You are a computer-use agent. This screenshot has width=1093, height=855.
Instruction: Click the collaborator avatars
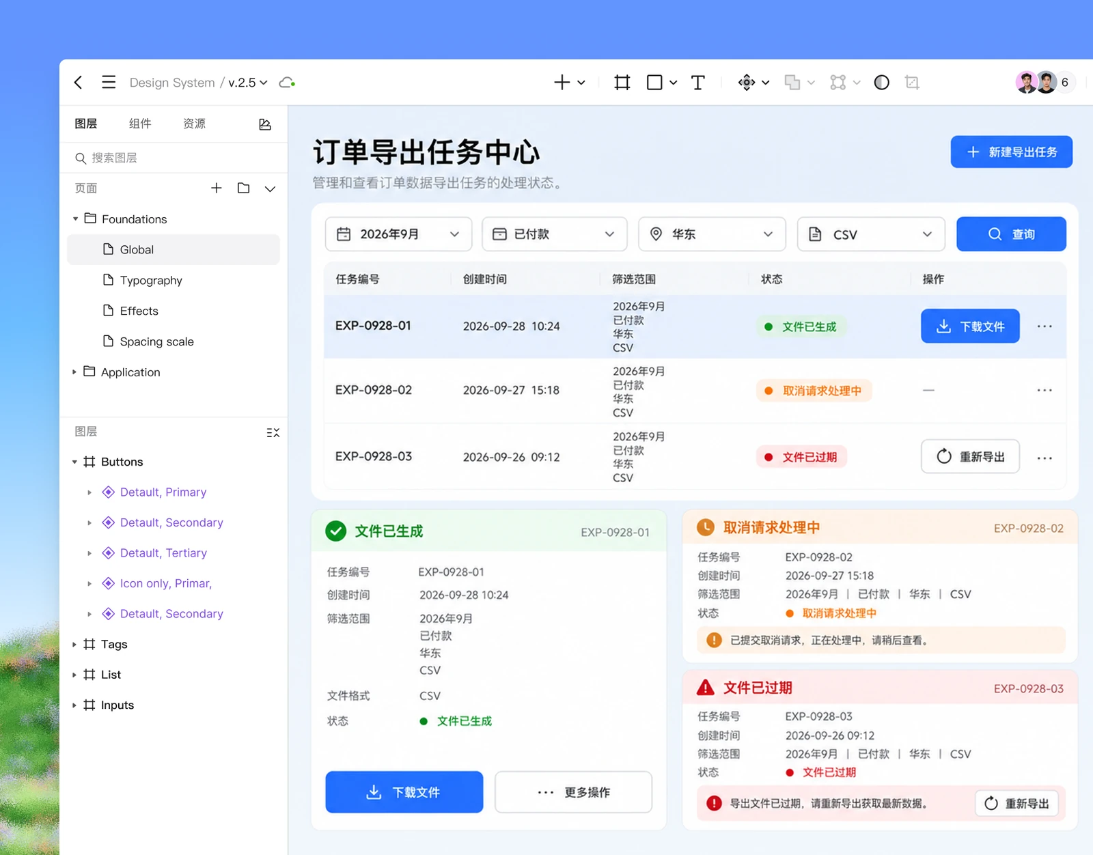1036,83
